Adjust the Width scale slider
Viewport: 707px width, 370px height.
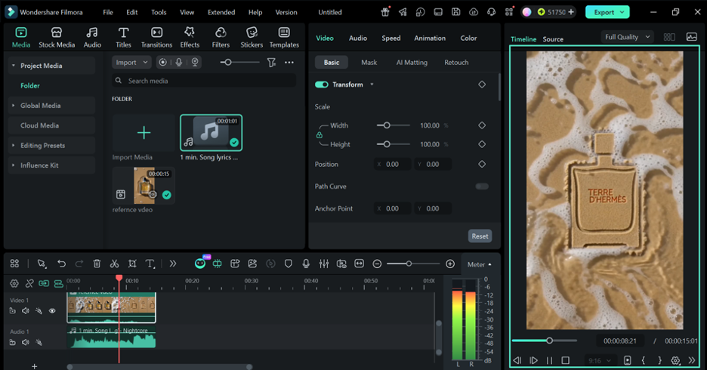pyautogui.click(x=394, y=125)
